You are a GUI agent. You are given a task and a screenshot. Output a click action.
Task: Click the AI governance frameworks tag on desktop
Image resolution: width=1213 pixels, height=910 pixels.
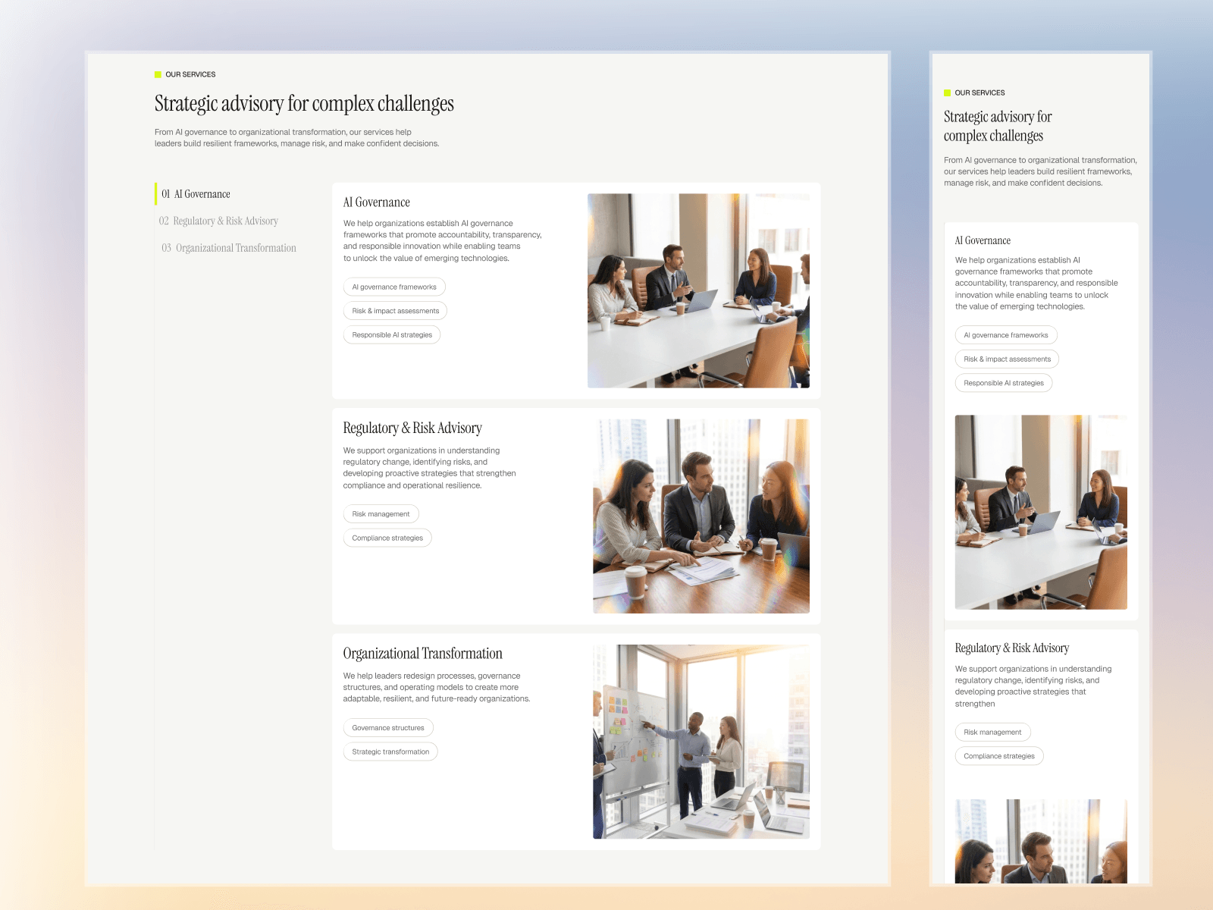click(394, 287)
